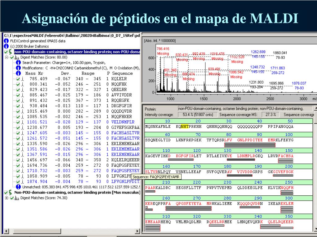Select the Non-POU-domain-containing Mus musculus protein entry
Image resolution: width=317 pixels, height=237 pixels.
point(77,193)
